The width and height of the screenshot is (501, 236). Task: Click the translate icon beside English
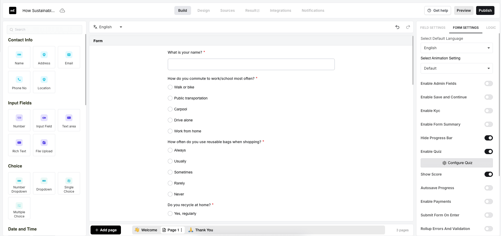point(95,27)
